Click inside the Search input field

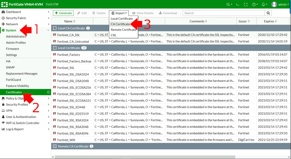(x=223, y=13)
